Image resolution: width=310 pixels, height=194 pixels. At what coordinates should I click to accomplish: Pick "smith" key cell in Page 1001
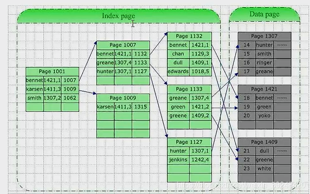point(34,98)
